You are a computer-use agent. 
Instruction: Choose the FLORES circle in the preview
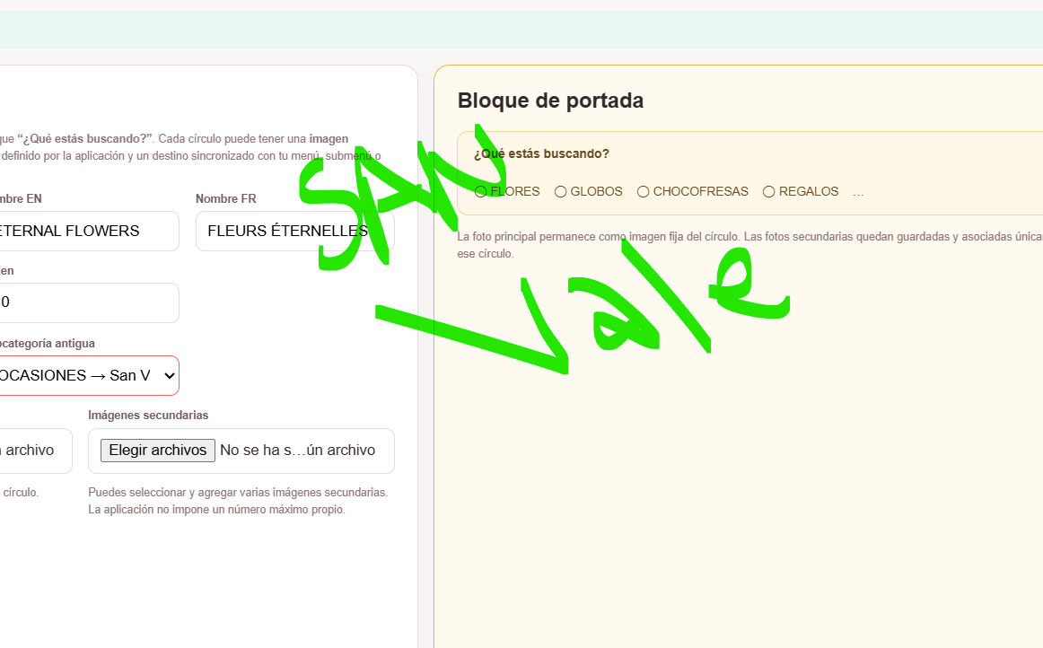click(x=481, y=191)
